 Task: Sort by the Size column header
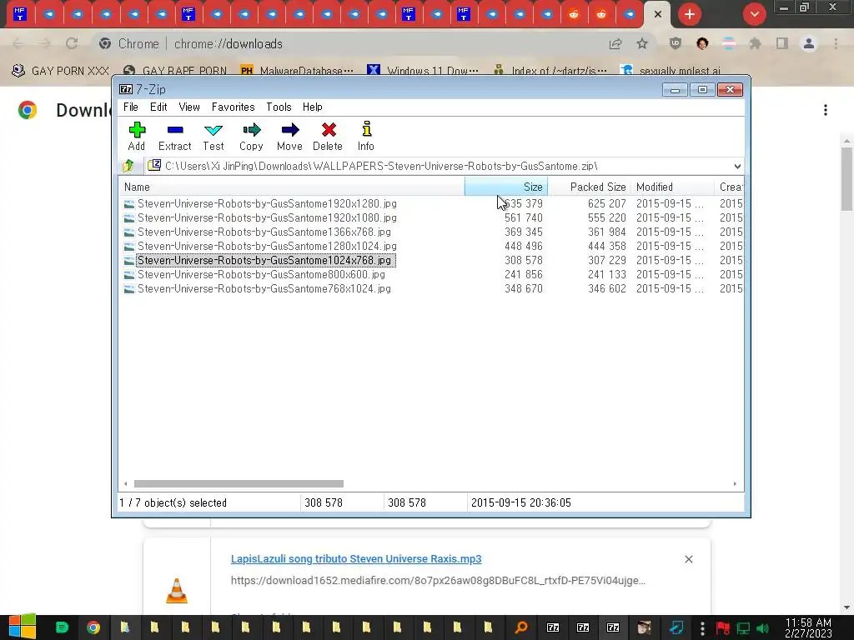coord(506,187)
